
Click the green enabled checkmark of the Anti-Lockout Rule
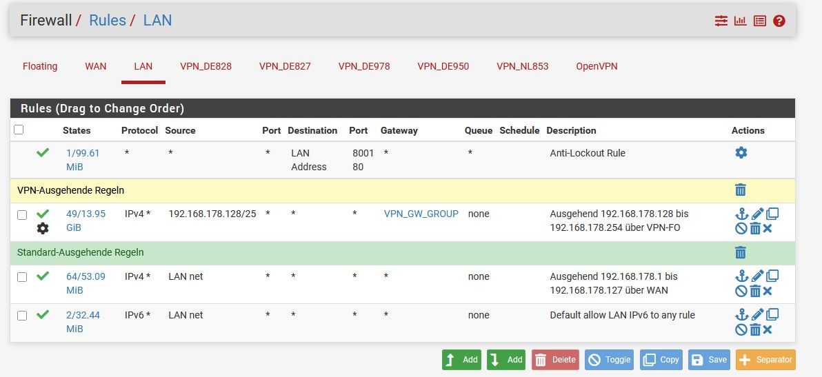(43, 152)
